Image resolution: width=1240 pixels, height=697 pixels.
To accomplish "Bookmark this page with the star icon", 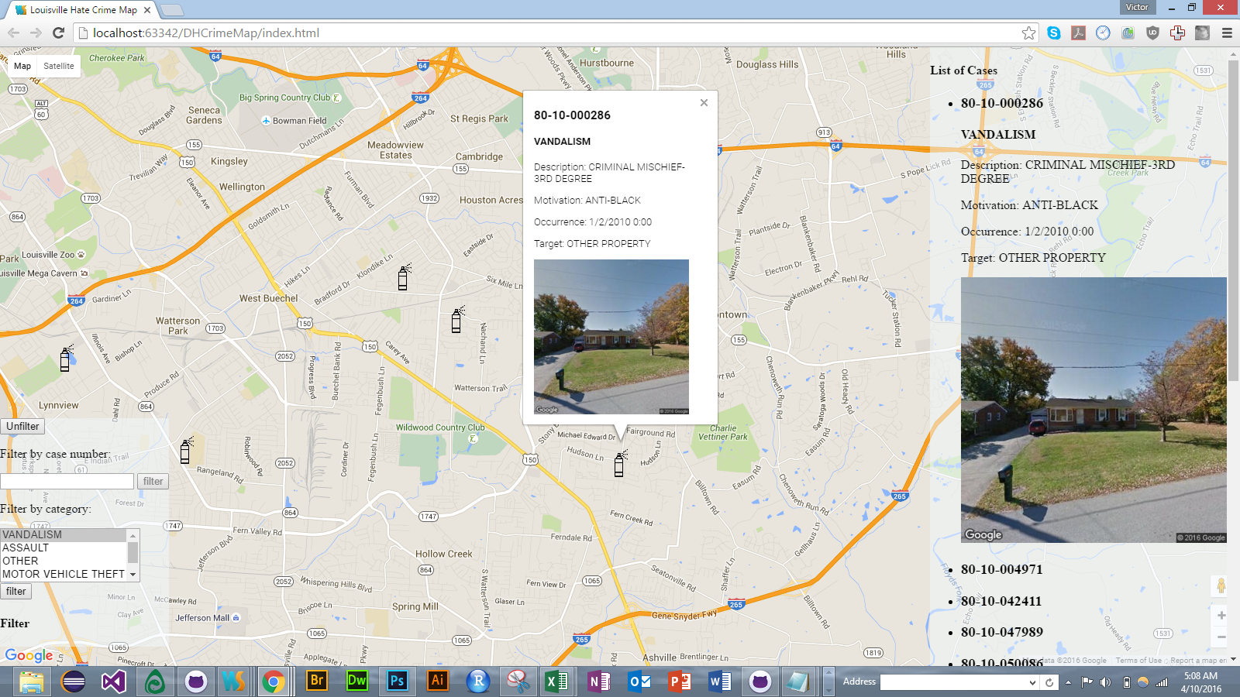I will pos(1028,33).
